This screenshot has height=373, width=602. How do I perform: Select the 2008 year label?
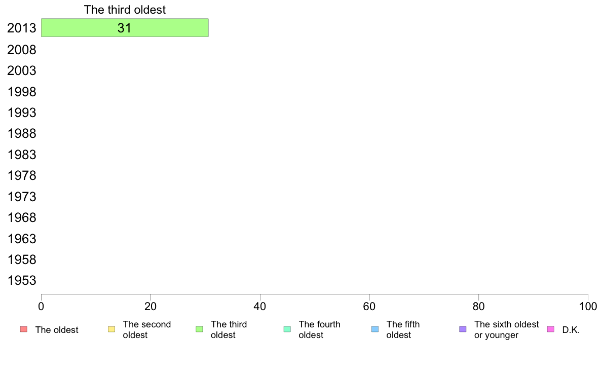(22, 50)
